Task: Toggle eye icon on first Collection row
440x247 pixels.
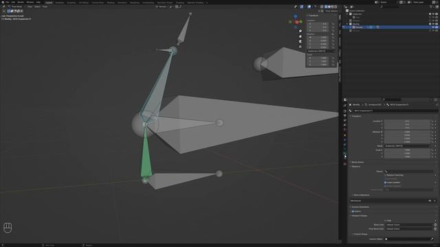Action: click(434, 14)
